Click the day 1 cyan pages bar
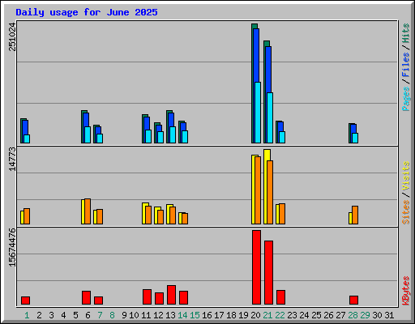This screenshot has height=324, width=415. (x=27, y=139)
